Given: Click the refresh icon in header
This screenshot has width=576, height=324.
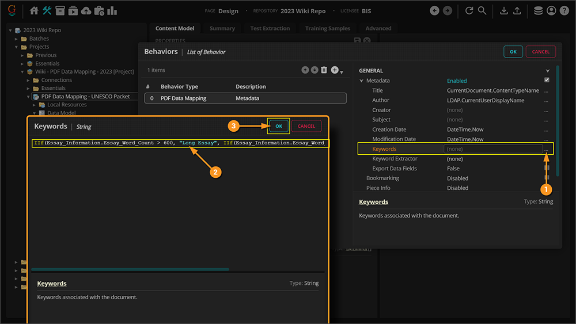Looking at the screenshot, I should 469,10.
